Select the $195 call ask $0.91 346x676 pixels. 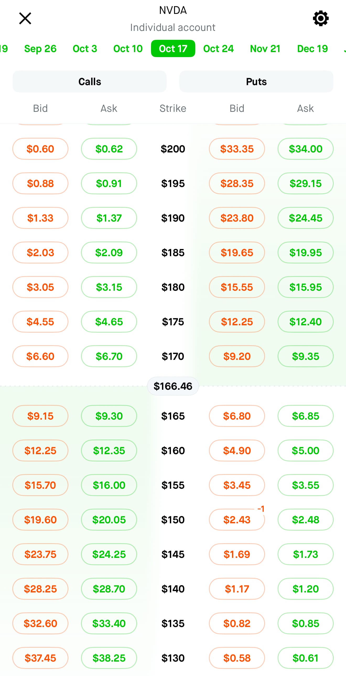109,183
